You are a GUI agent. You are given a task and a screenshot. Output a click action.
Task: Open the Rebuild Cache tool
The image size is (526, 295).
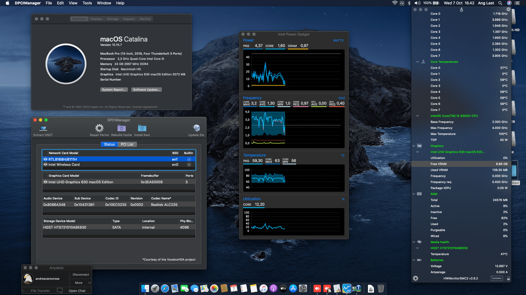pos(121,128)
